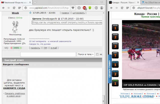Reload the allsport-live page
Screen dimensions: 160x104
pos(122,8)
